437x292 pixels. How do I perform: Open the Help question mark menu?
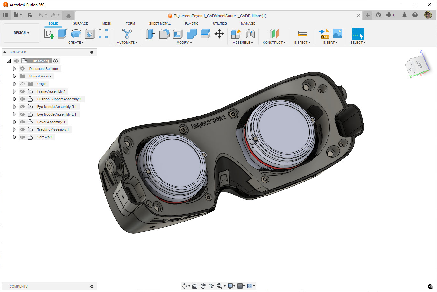(415, 15)
